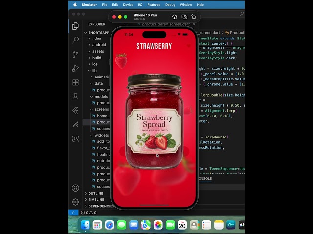
Task: Click the remote window status bar icon
Action: click(73, 213)
